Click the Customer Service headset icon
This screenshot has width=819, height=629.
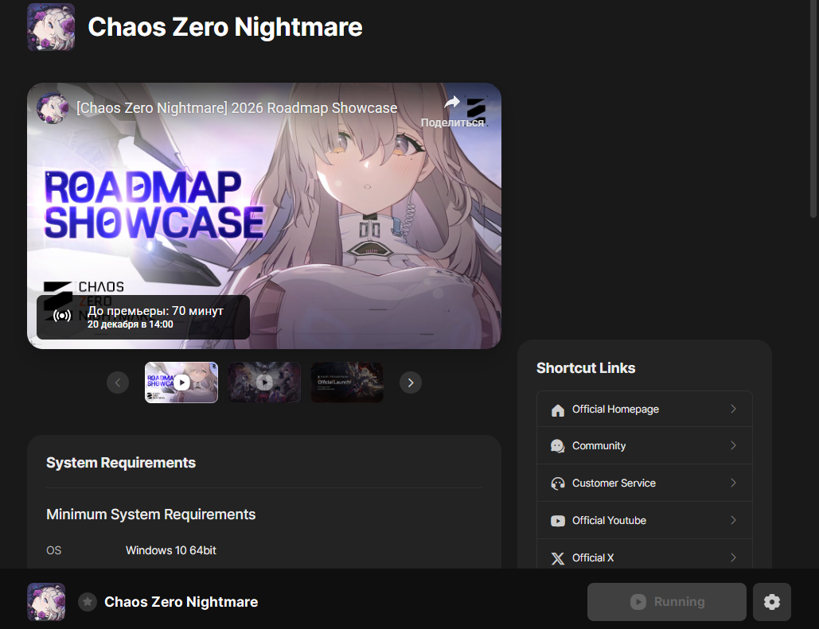[557, 483]
